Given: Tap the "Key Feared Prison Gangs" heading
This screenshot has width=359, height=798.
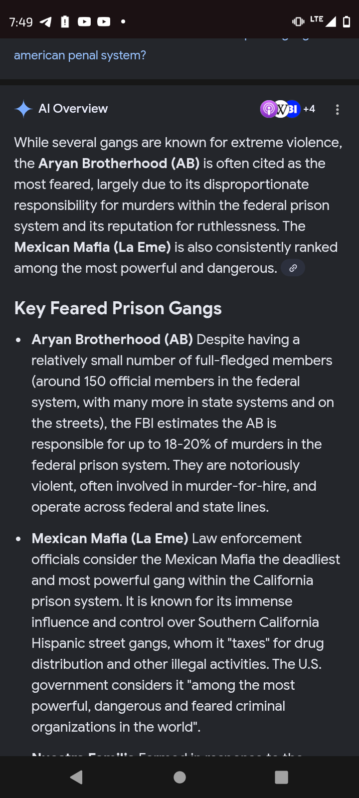Looking at the screenshot, I should [x=118, y=308].
